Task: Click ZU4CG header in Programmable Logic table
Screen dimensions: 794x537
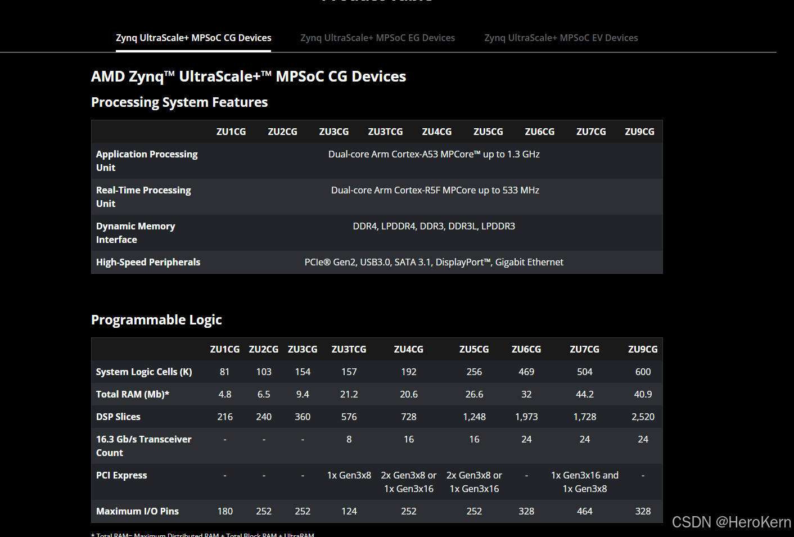Action: pos(409,349)
